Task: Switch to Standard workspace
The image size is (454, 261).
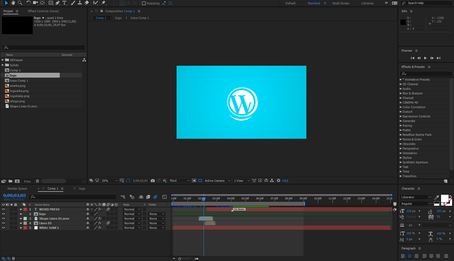Action: (314, 3)
